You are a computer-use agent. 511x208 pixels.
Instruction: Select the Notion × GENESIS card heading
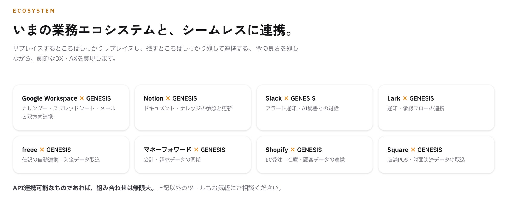point(170,98)
